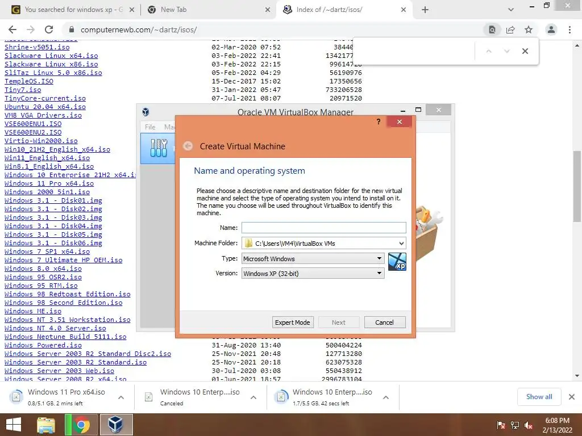Open Slackware Linux x64.iso link
This screenshot has width=582, height=436.
pyautogui.click(x=51, y=56)
